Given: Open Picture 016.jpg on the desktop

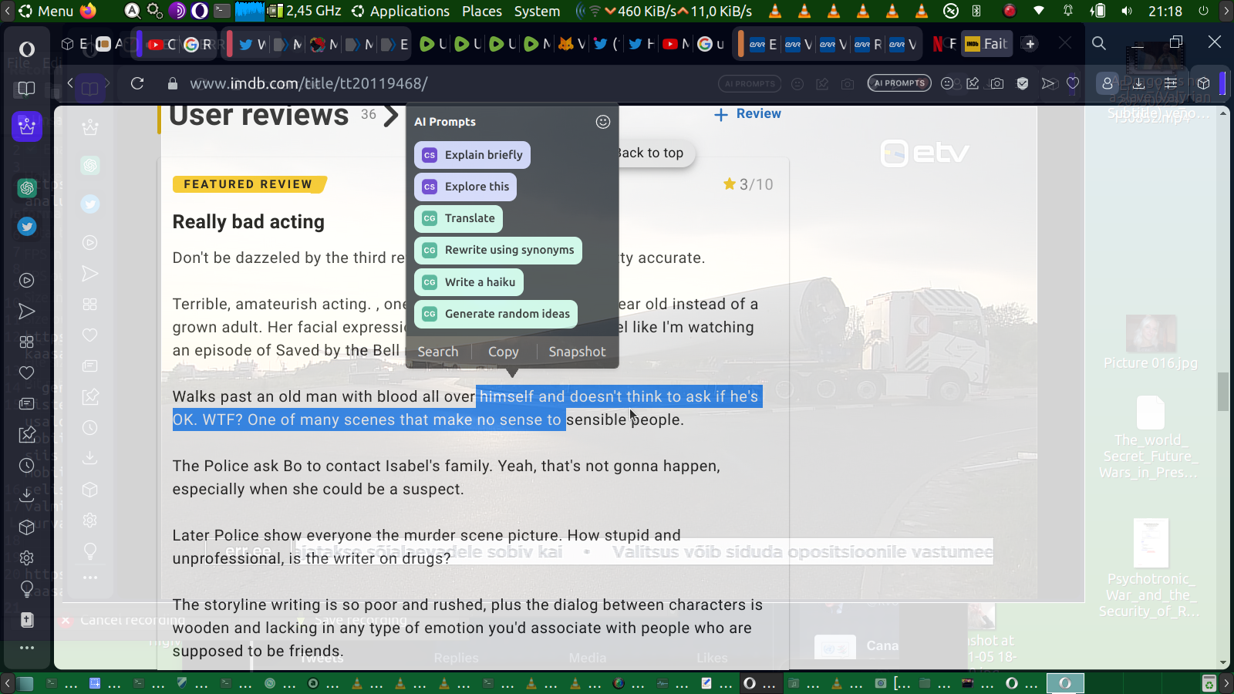Looking at the screenshot, I should tap(1151, 344).
